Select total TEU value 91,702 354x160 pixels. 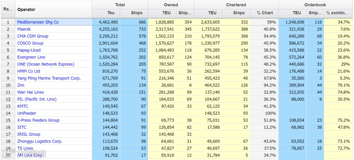tap(111, 155)
